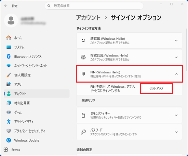Minimize the settings window

coord(161,4)
